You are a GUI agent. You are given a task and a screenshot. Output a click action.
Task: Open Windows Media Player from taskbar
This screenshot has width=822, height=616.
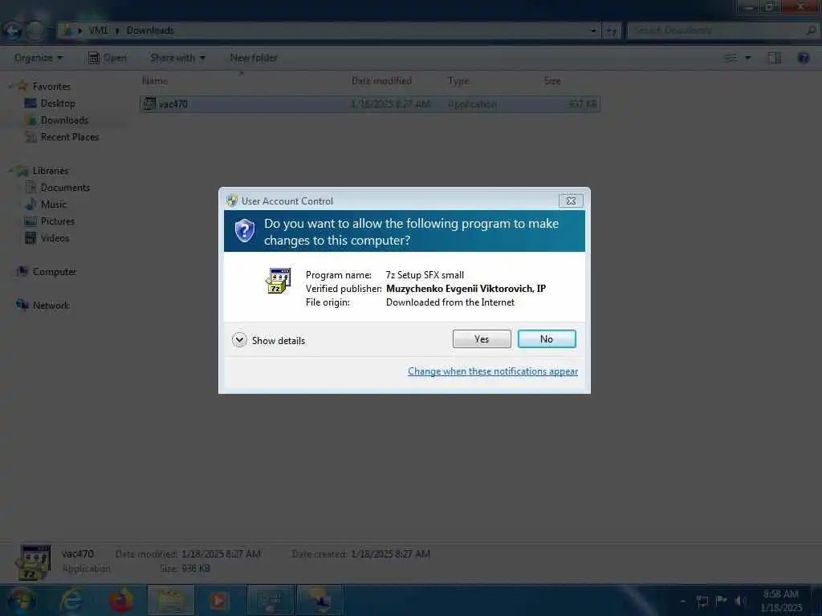pyautogui.click(x=219, y=600)
